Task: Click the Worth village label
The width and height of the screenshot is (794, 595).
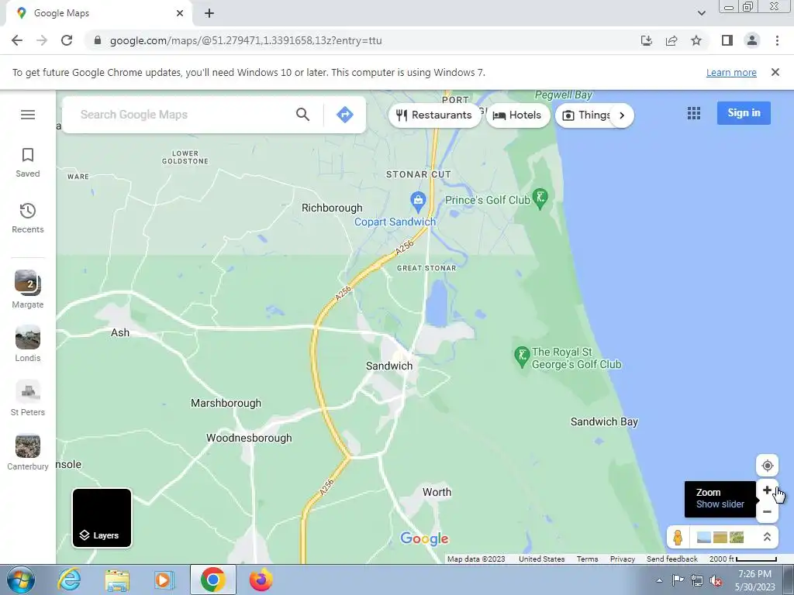Action: pyautogui.click(x=437, y=492)
